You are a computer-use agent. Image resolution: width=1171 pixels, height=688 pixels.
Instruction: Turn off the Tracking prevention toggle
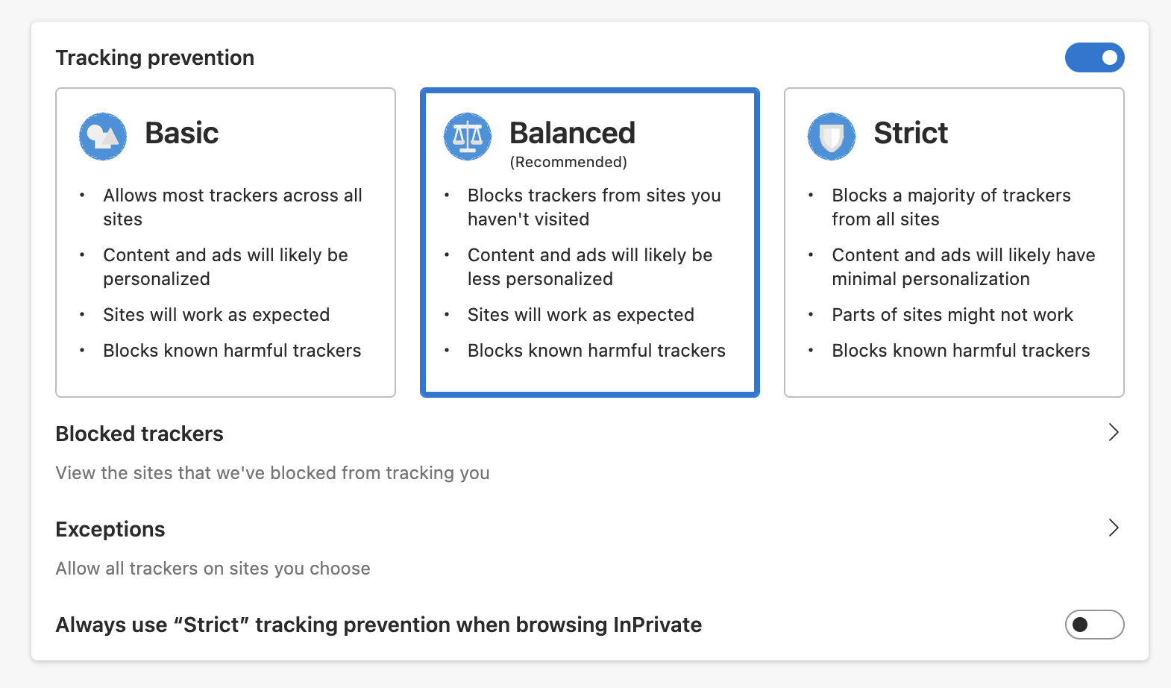1094,57
